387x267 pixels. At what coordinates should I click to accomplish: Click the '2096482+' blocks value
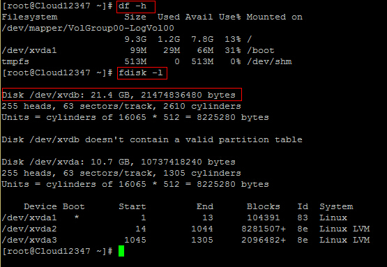click(x=264, y=240)
